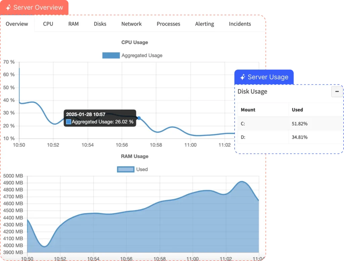Toggle the Aggregated Usage legend swatch
The image size is (344, 261).
pos(111,55)
